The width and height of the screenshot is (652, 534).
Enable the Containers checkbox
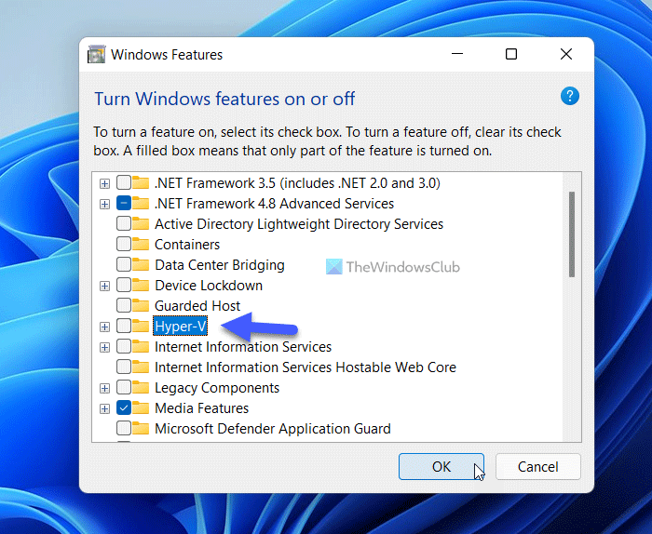pos(124,244)
